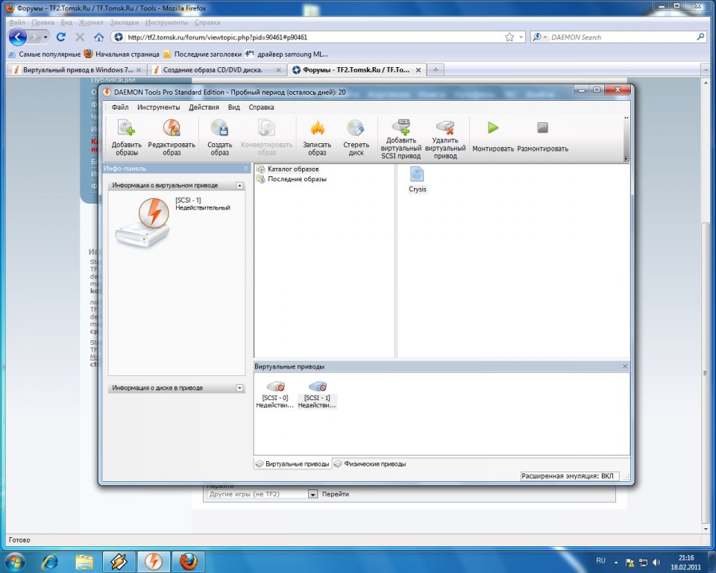Switch to Firefox in the taskbar
The image size is (716, 573).
[x=189, y=561]
